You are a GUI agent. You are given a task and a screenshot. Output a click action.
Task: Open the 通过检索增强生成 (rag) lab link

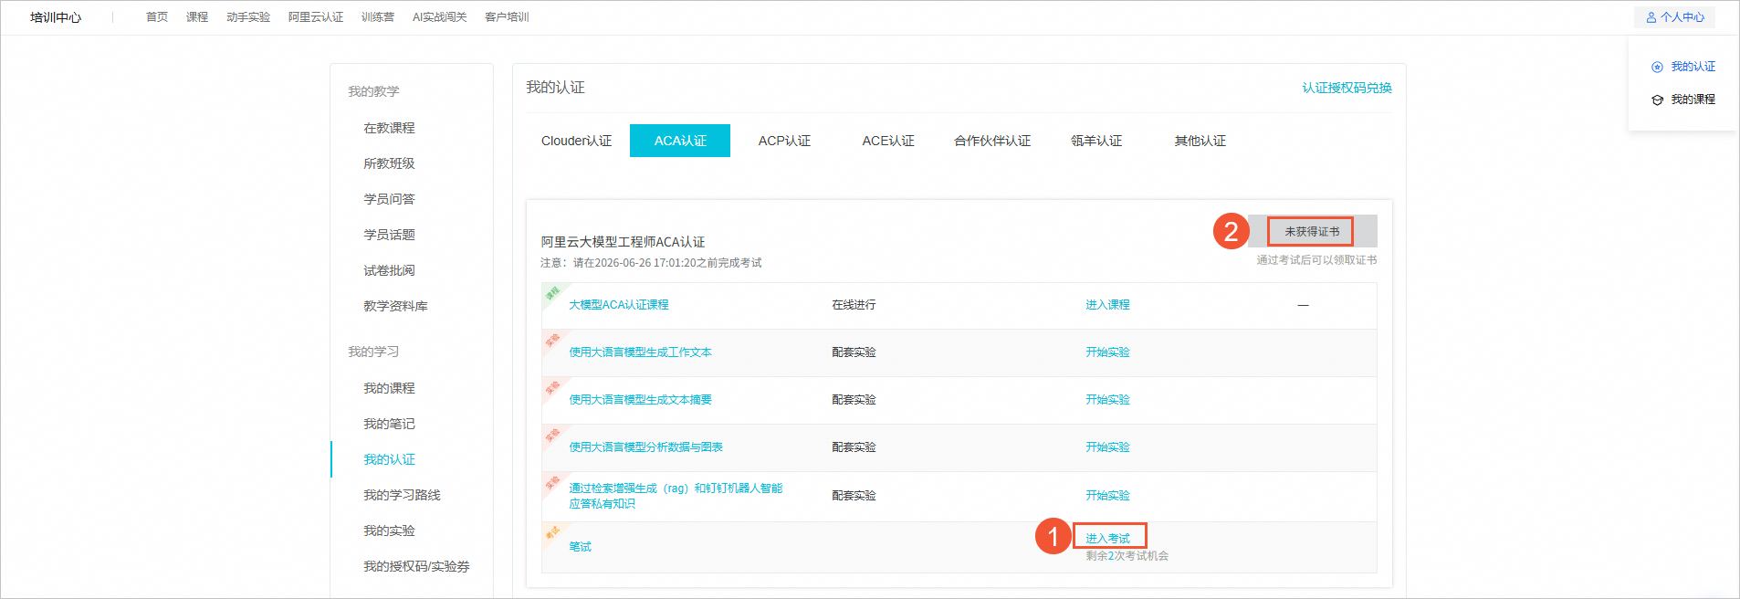[x=676, y=496]
